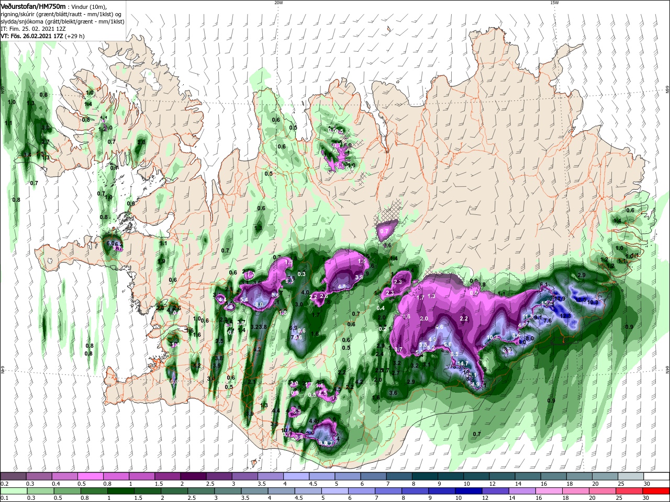Screen dimensions: 670x502
Task: Click the white top legend swatch after 30
Action: point(656,476)
